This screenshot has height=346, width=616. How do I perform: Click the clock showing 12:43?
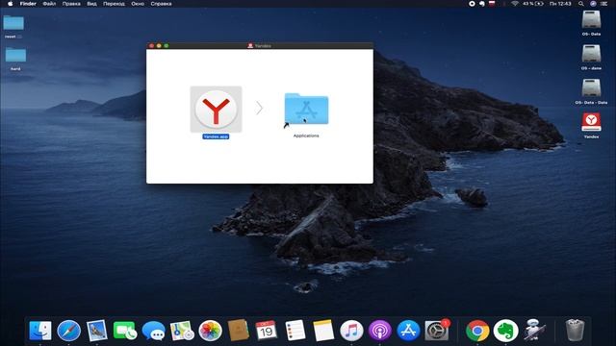point(560,4)
